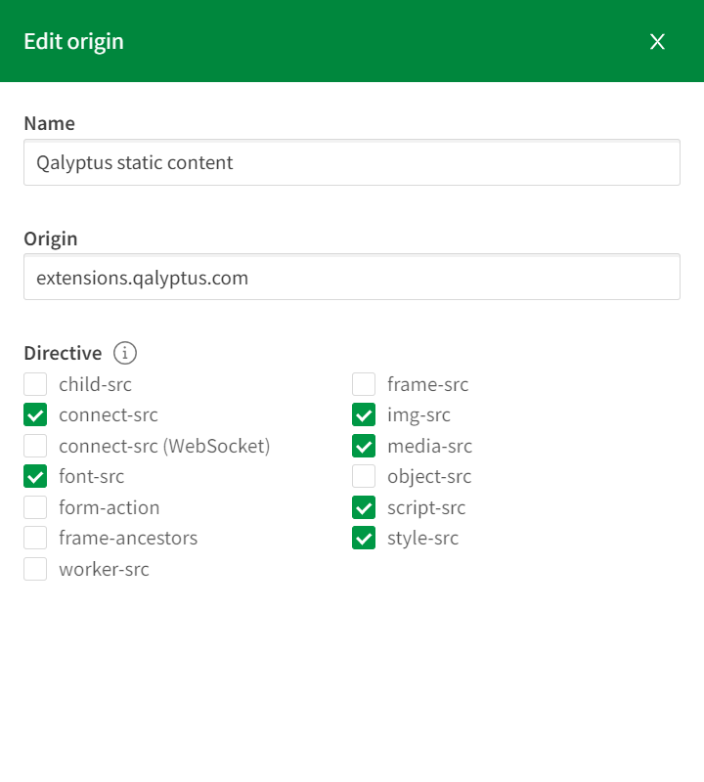Check the object-src directive
The height and width of the screenshot is (782, 704).
(x=364, y=476)
